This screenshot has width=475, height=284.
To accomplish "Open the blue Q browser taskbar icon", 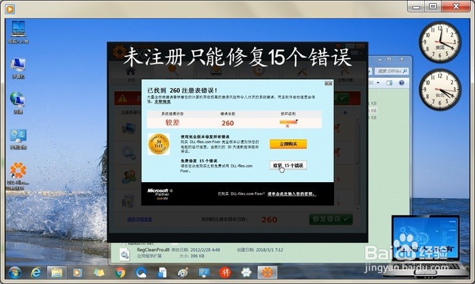I will coord(141,273).
